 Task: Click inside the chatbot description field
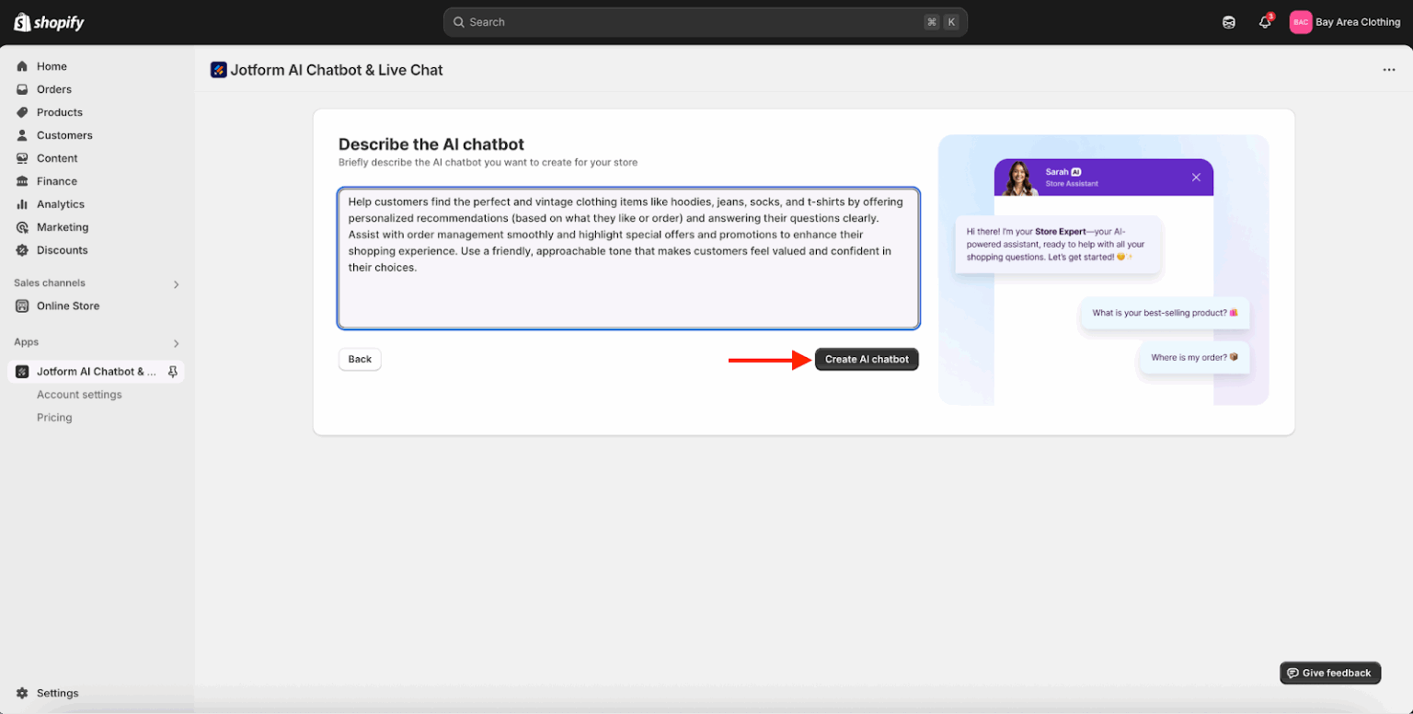628,258
